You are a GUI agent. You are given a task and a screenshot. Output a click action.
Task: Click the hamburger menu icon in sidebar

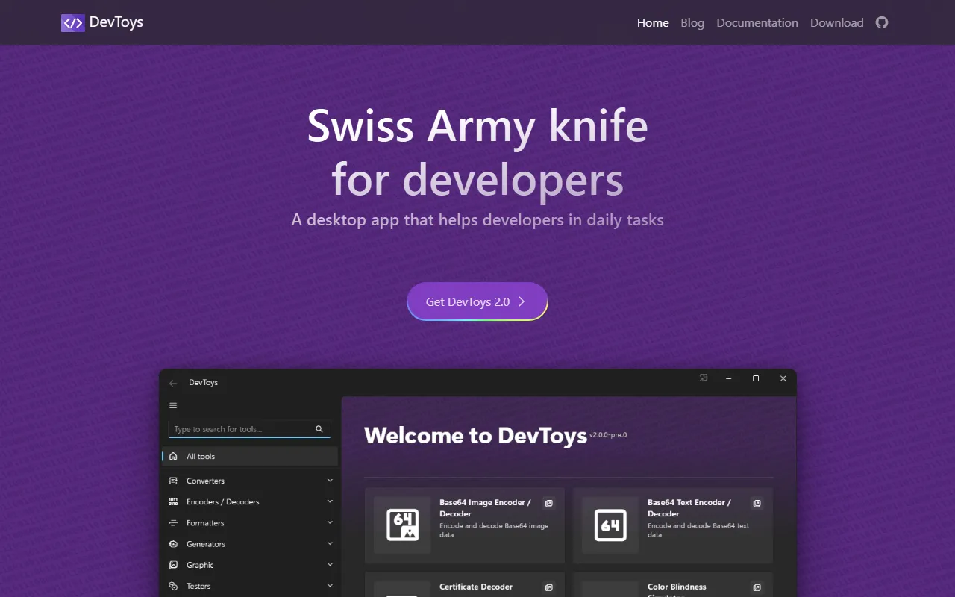(173, 406)
